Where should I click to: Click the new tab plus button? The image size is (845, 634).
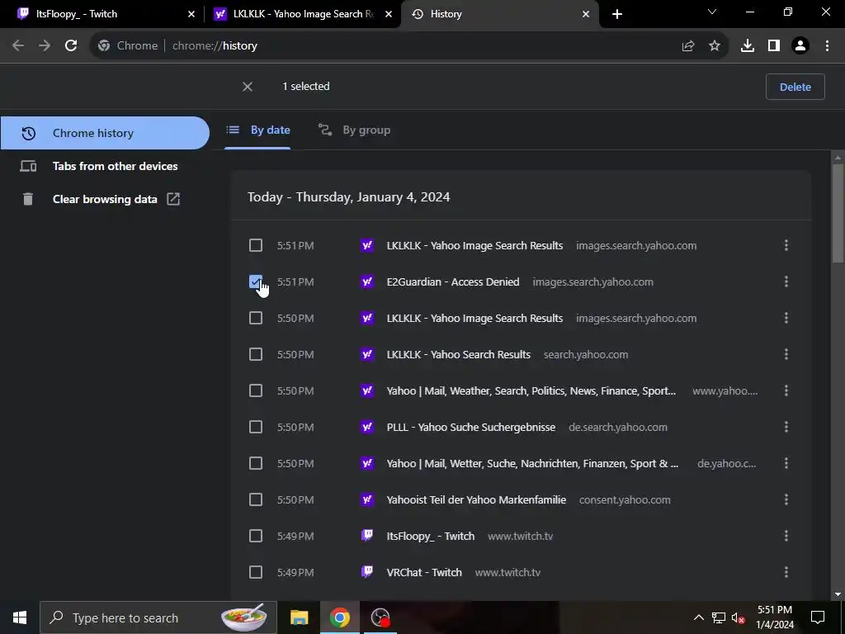point(617,14)
